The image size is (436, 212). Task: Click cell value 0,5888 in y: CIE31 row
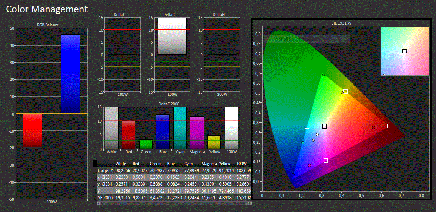coord(157,184)
